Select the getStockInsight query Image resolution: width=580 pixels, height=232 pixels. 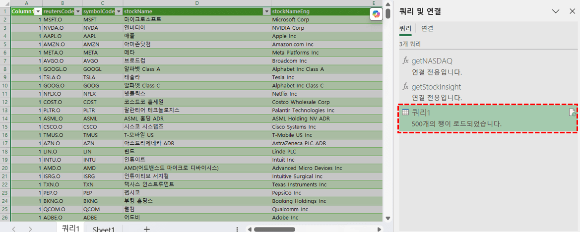pos(436,87)
